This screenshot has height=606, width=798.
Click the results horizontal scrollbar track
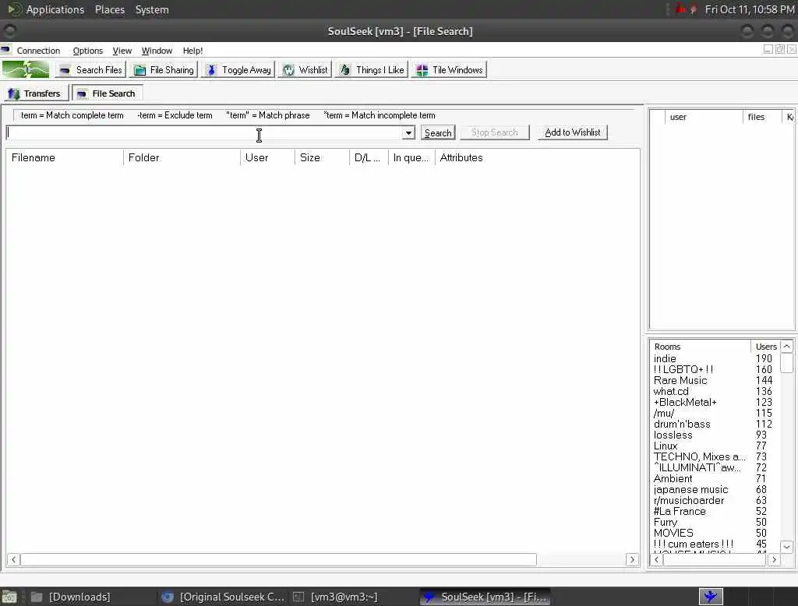pyautogui.click(x=581, y=560)
